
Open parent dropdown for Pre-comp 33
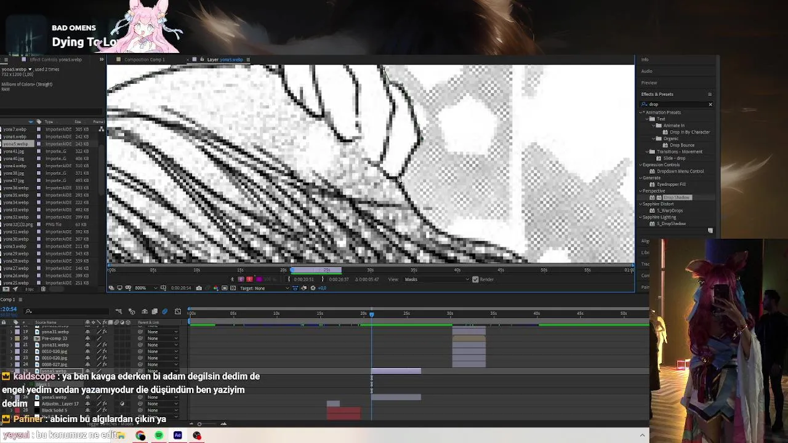163,338
